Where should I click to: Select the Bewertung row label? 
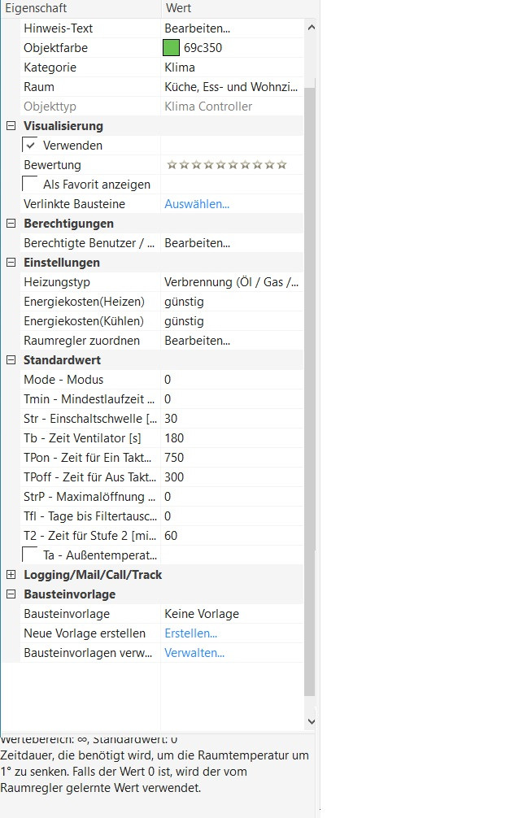pos(52,165)
